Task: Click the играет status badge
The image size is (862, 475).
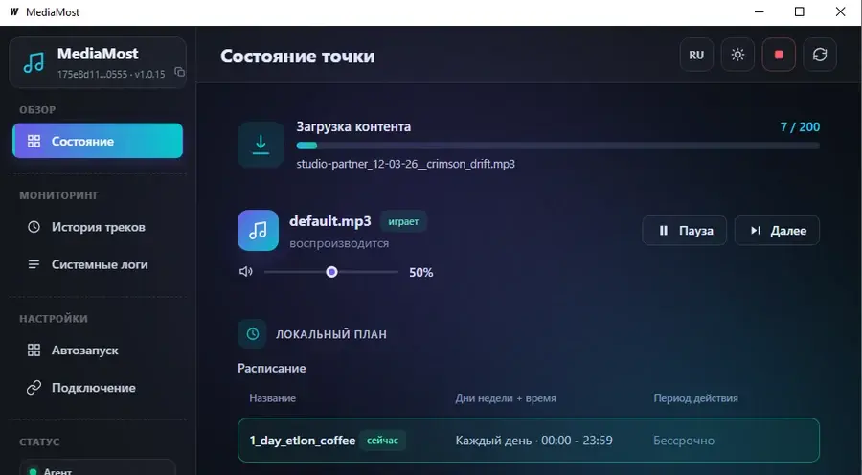Action: tap(403, 221)
